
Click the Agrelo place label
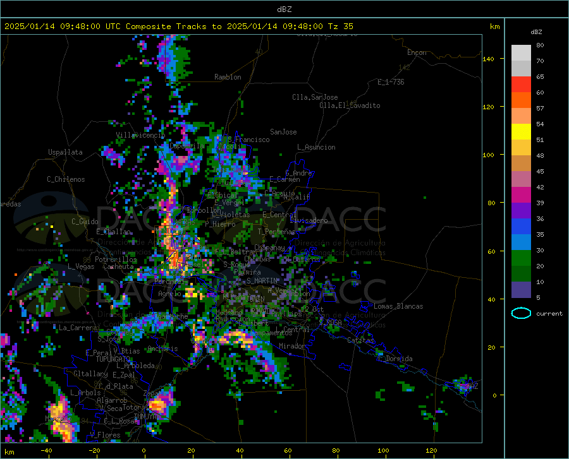point(169,294)
